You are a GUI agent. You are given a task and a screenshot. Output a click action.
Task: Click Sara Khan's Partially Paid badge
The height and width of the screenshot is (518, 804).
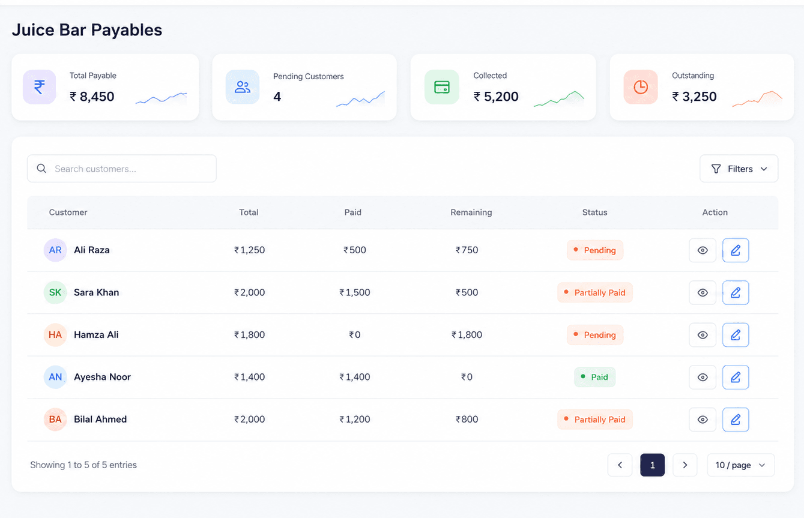coord(595,293)
